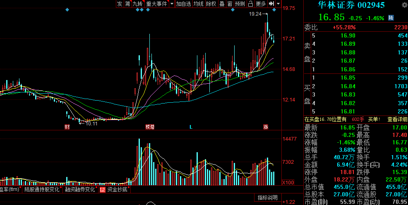Click the 陆 Stock Connect badge
This screenshot has width=408, height=205.
point(391,18)
